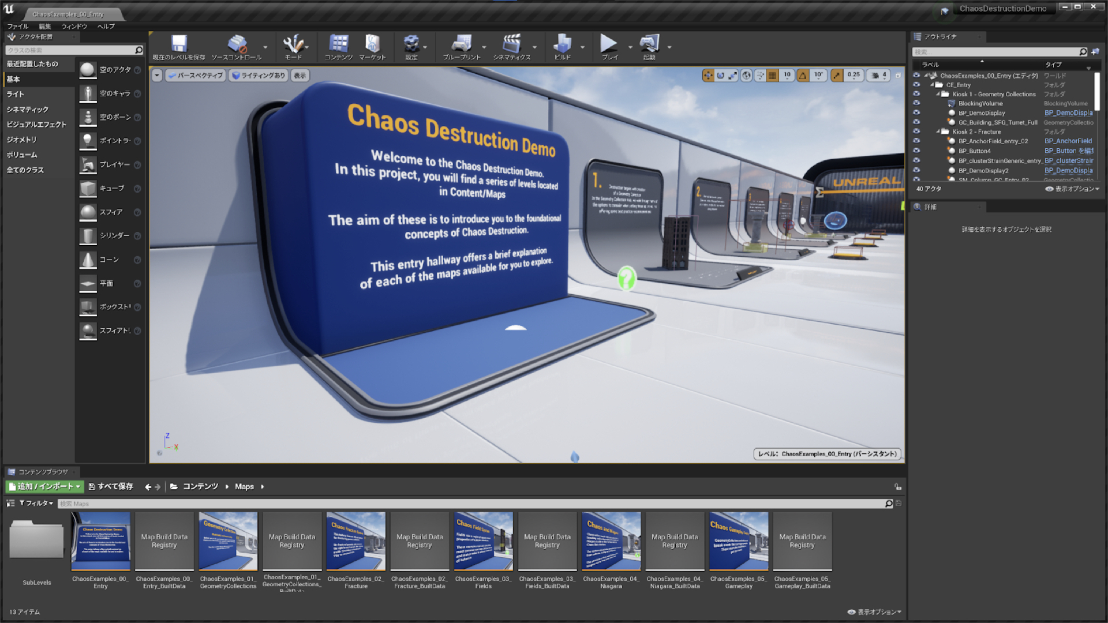Viewport: 1108px width, 623px height.
Task: Hide CE_Entry folder using its eye icon
Action: point(916,84)
